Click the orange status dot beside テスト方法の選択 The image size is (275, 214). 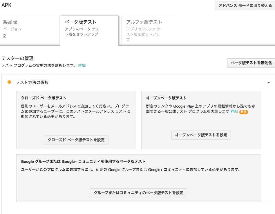[x=9, y=82]
